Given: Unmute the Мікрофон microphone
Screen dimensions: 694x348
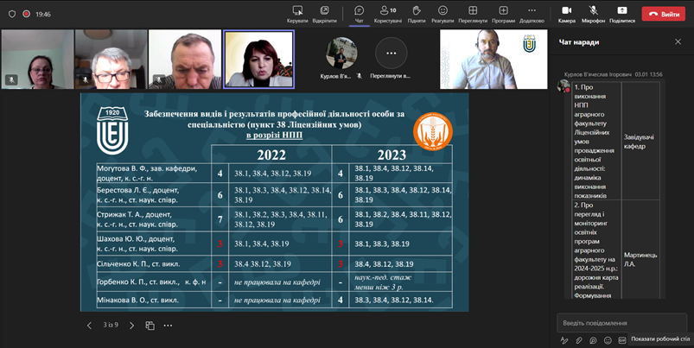Looking at the screenshot, I should coord(593,13).
